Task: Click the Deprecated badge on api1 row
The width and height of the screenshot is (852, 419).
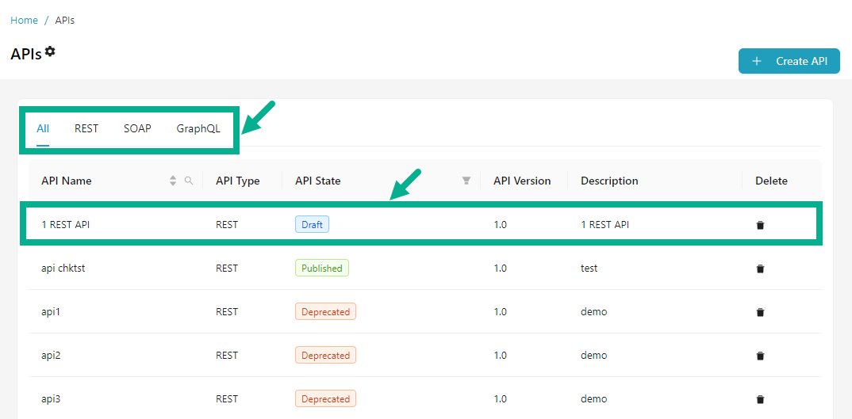Action: 325,312
